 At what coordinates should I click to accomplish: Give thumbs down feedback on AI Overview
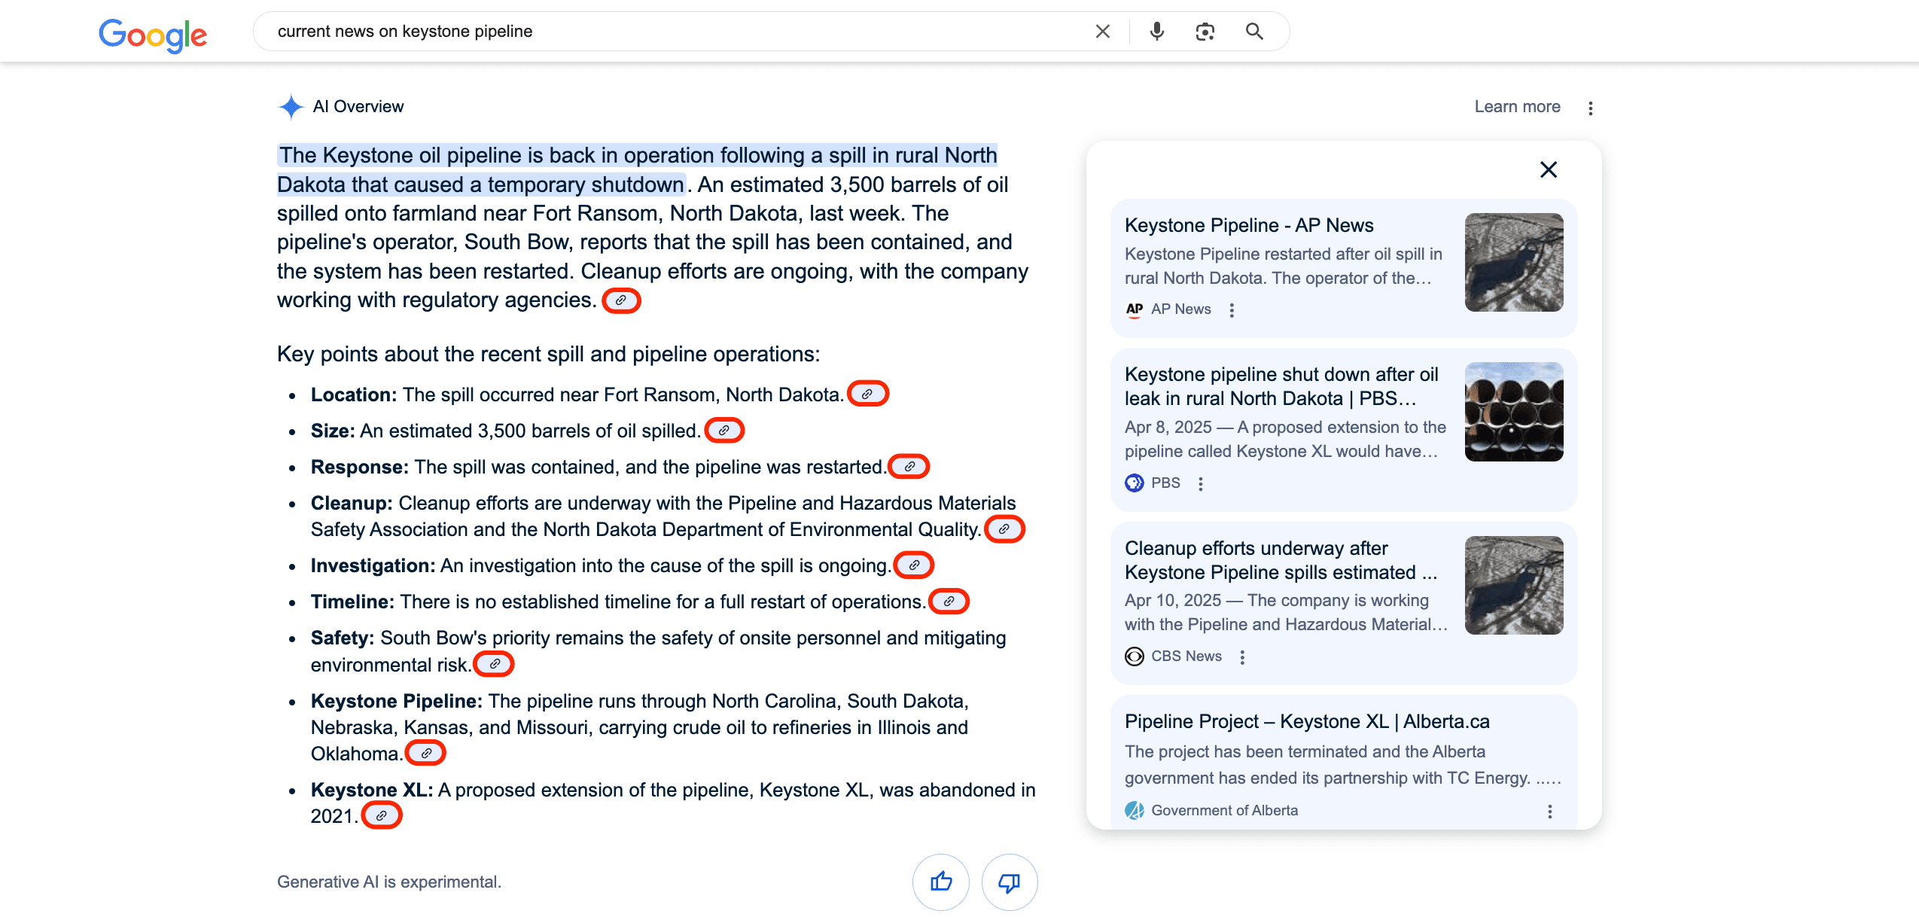(1009, 882)
